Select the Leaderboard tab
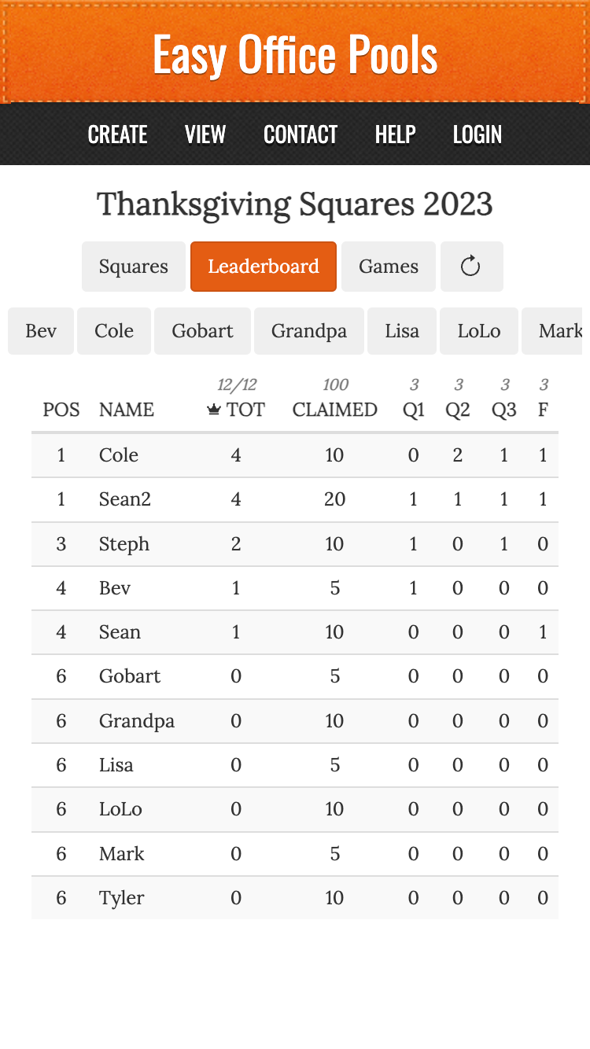 263,266
